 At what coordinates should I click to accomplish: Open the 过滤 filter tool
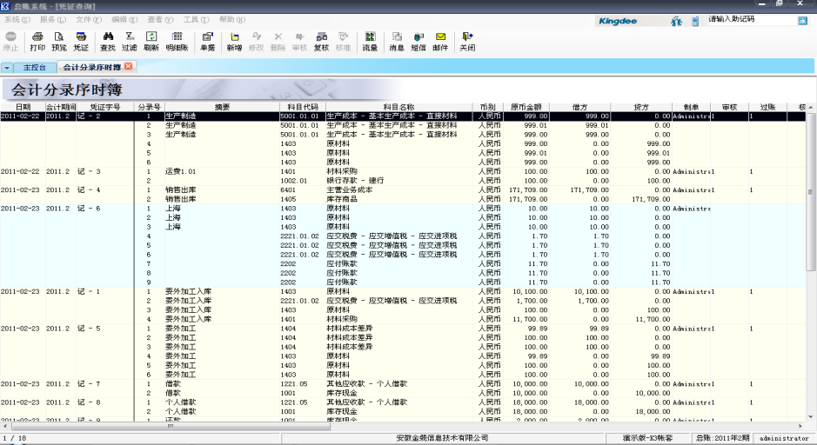click(x=130, y=41)
